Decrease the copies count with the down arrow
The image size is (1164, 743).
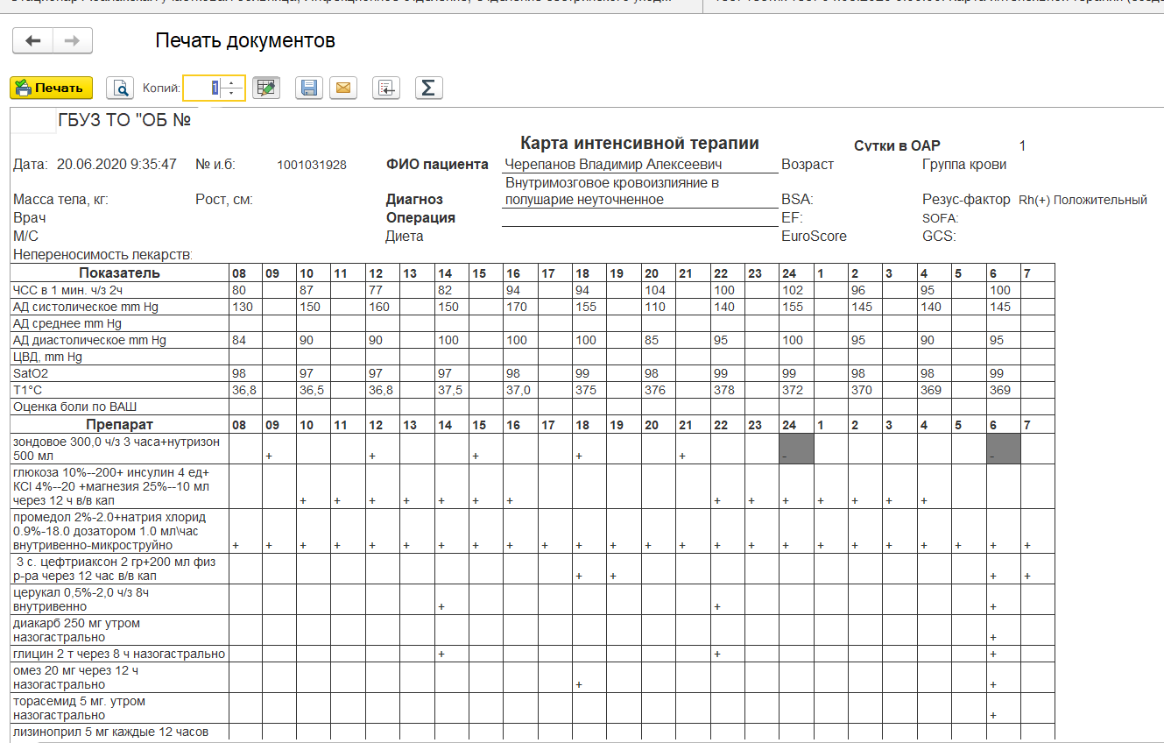click(x=232, y=93)
